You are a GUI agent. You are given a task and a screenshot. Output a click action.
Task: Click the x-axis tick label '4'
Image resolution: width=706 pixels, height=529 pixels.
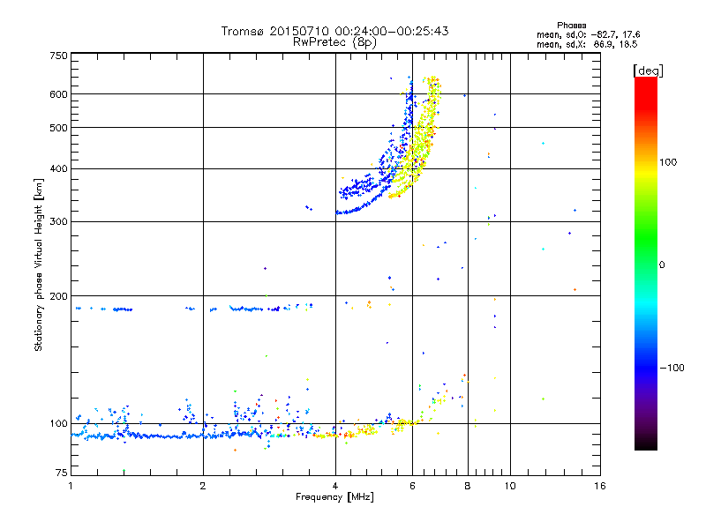[x=335, y=486]
